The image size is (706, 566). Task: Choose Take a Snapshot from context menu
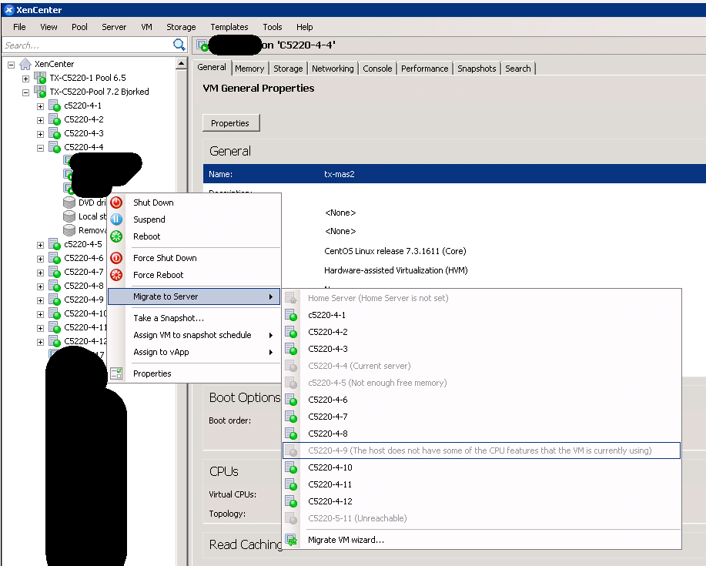tap(168, 318)
